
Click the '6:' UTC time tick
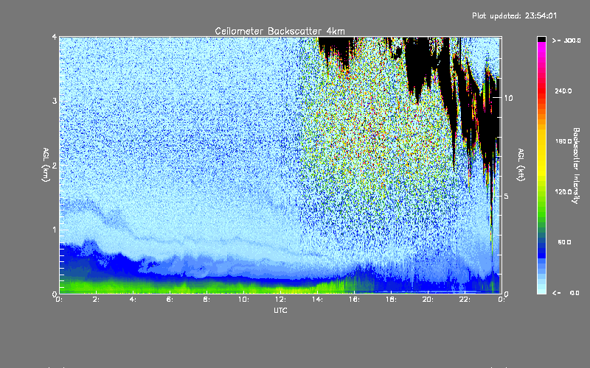pyautogui.click(x=170, y=300)
